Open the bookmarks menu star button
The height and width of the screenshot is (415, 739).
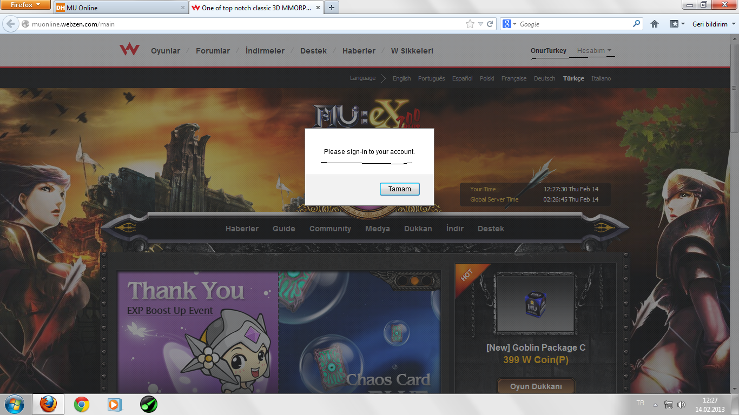click(674, 24)
